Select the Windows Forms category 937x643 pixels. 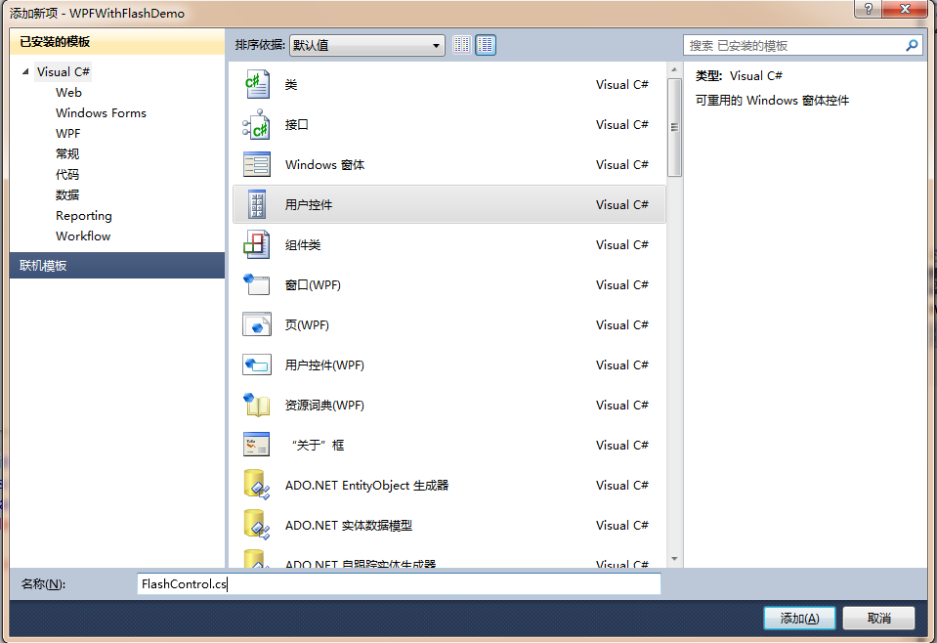101,113
